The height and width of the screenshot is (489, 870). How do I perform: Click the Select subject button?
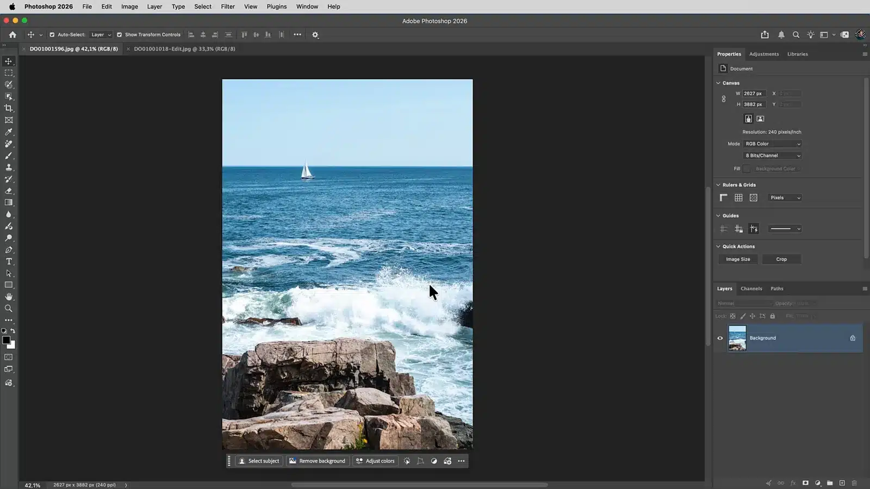pyautogui.click(x=259, y=461)
